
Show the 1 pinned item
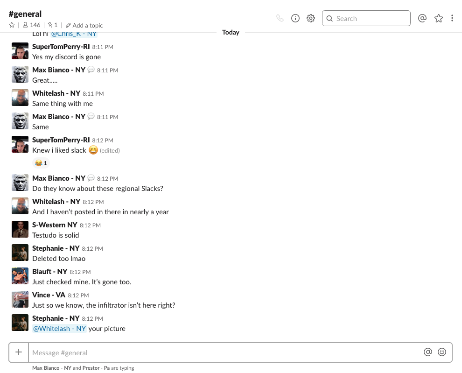pyautogui.click(x=53, y=25)
